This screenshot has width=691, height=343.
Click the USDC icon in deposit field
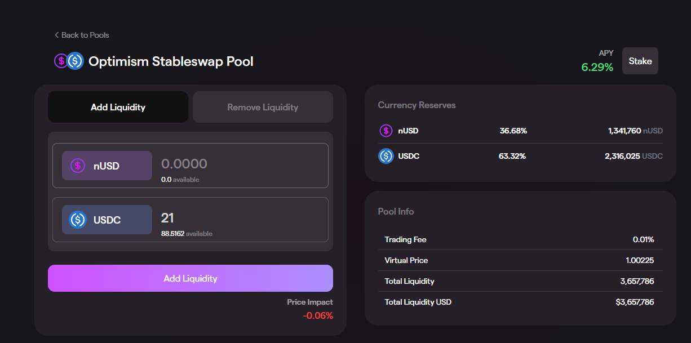coord(77,220)
